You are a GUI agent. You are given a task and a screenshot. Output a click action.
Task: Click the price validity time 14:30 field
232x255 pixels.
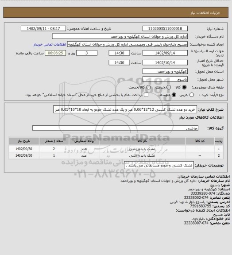tap(119, 62)
